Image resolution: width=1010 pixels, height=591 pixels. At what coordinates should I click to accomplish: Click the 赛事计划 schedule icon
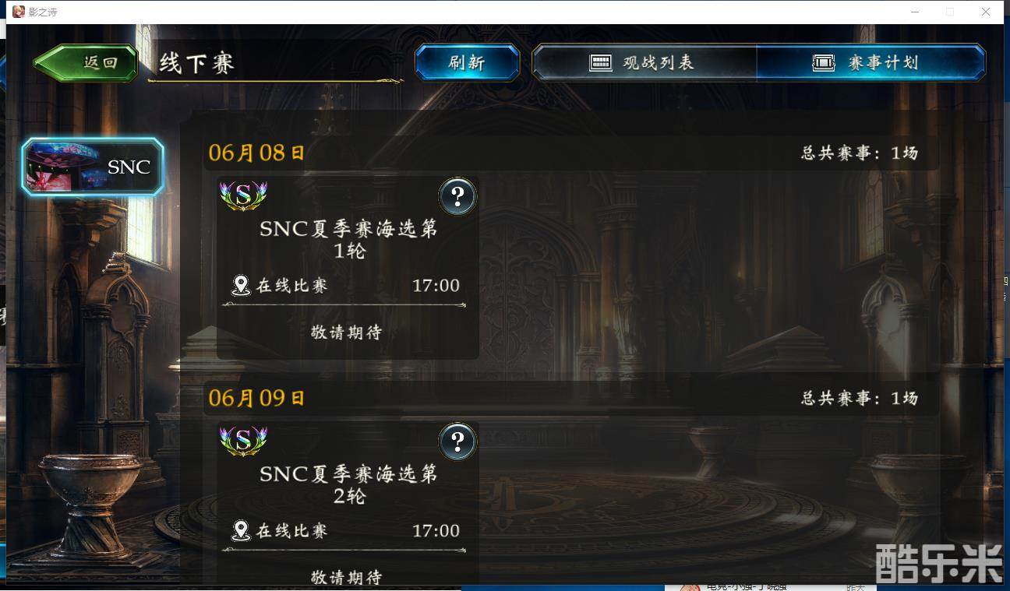coord(824,63)
